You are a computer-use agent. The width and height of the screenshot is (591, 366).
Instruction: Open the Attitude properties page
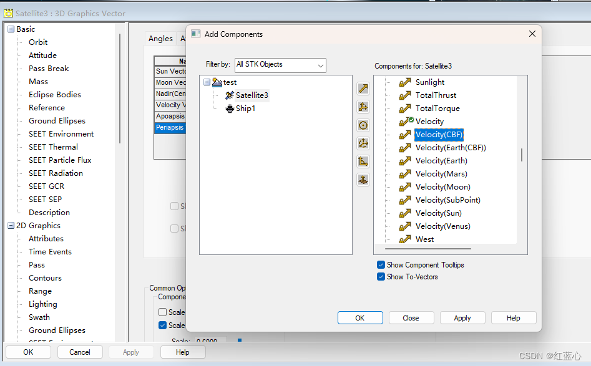click(x=42, y=55)
